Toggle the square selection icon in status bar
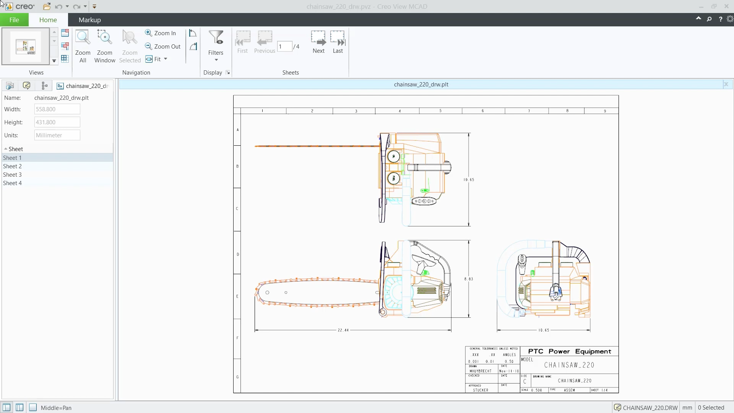734x413 pixels. (x=33, y=408)
